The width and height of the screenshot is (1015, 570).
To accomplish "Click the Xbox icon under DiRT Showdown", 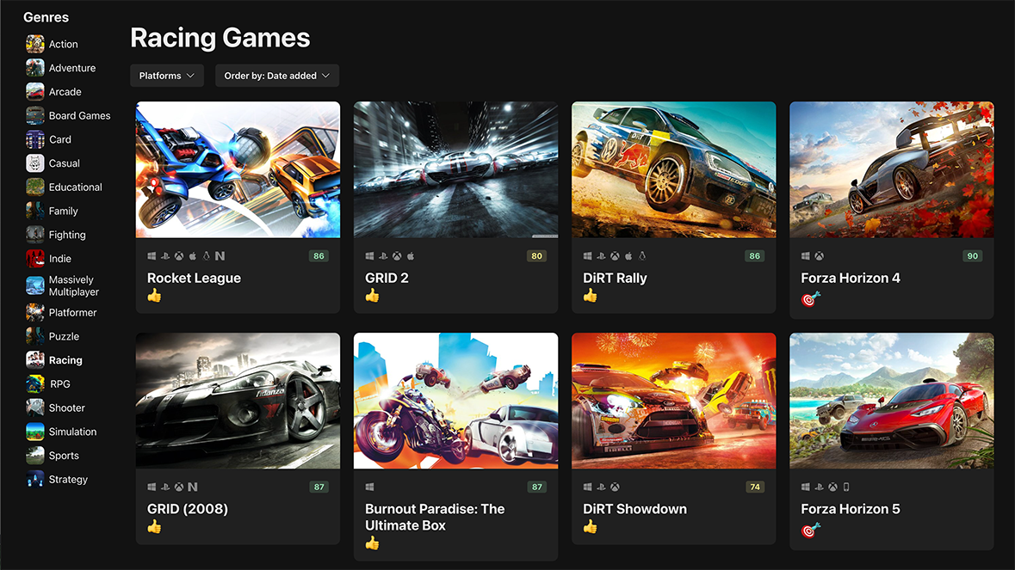I will coord(615,487).
